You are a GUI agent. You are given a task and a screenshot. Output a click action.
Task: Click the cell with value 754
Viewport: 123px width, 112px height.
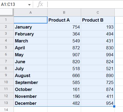[64, 27]
